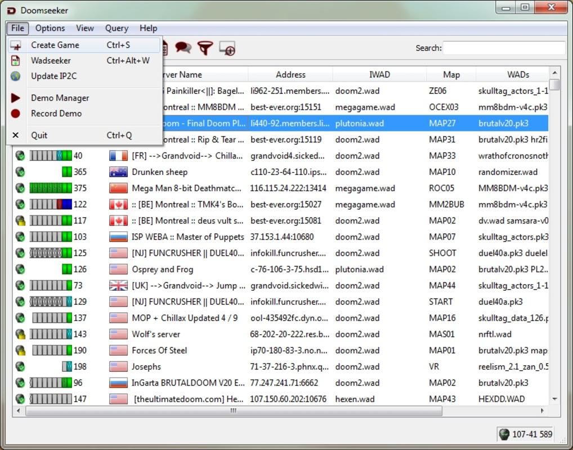Click 'hexen.wad' IWAD cell

(355, 399)
